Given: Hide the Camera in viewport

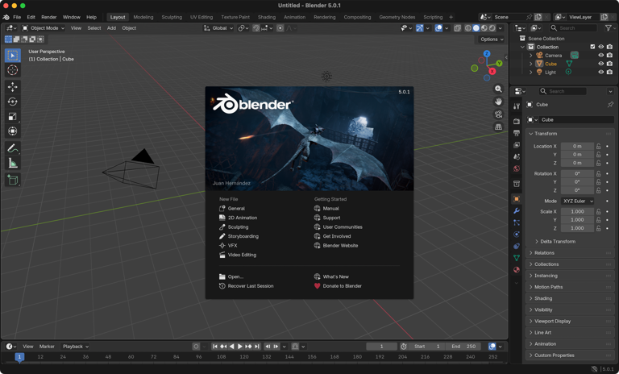Looking at the screenshot, I should coord(600,56).
